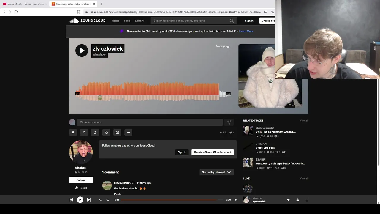Open the Feed navigation item

127,21
